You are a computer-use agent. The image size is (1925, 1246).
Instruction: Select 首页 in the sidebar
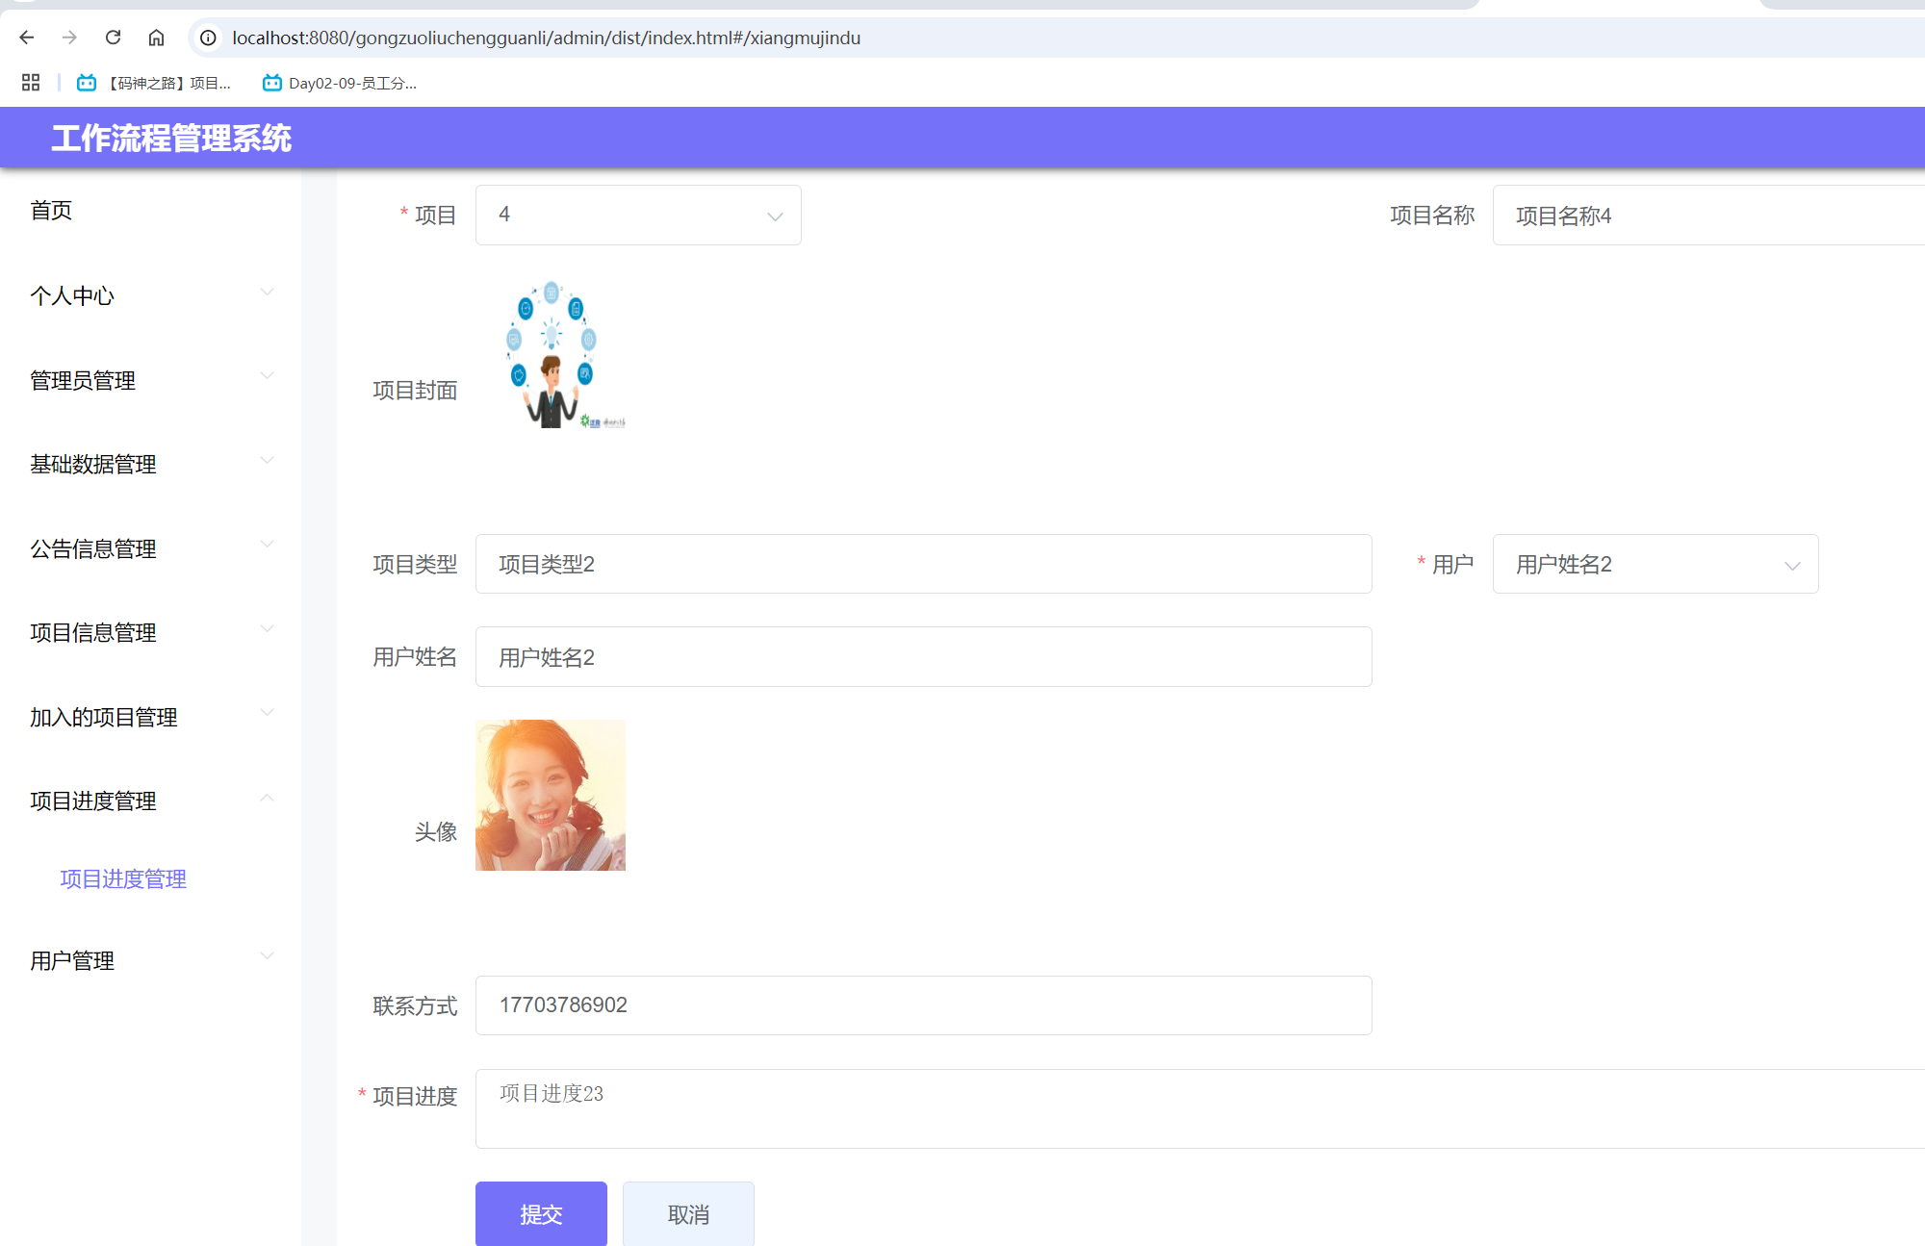pyautogui.click(x=51, y=210)
